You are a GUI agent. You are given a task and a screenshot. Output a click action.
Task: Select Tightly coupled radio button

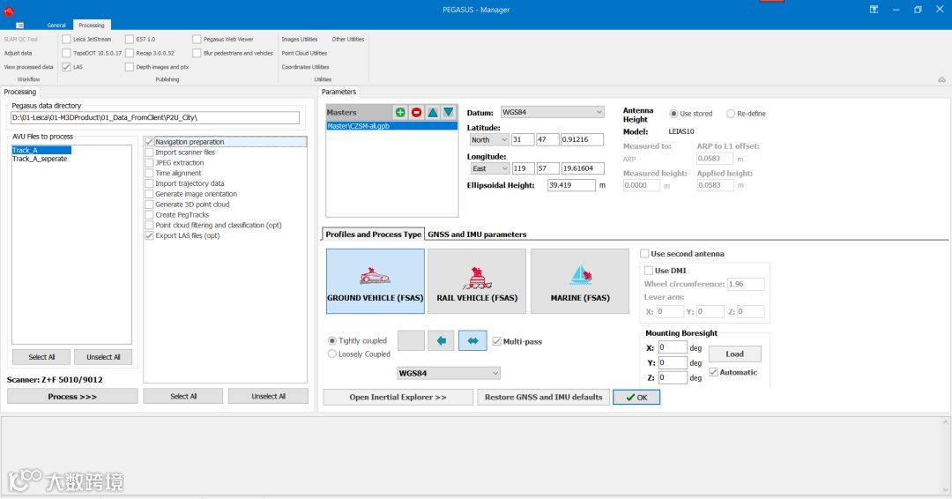pos(332,340)
